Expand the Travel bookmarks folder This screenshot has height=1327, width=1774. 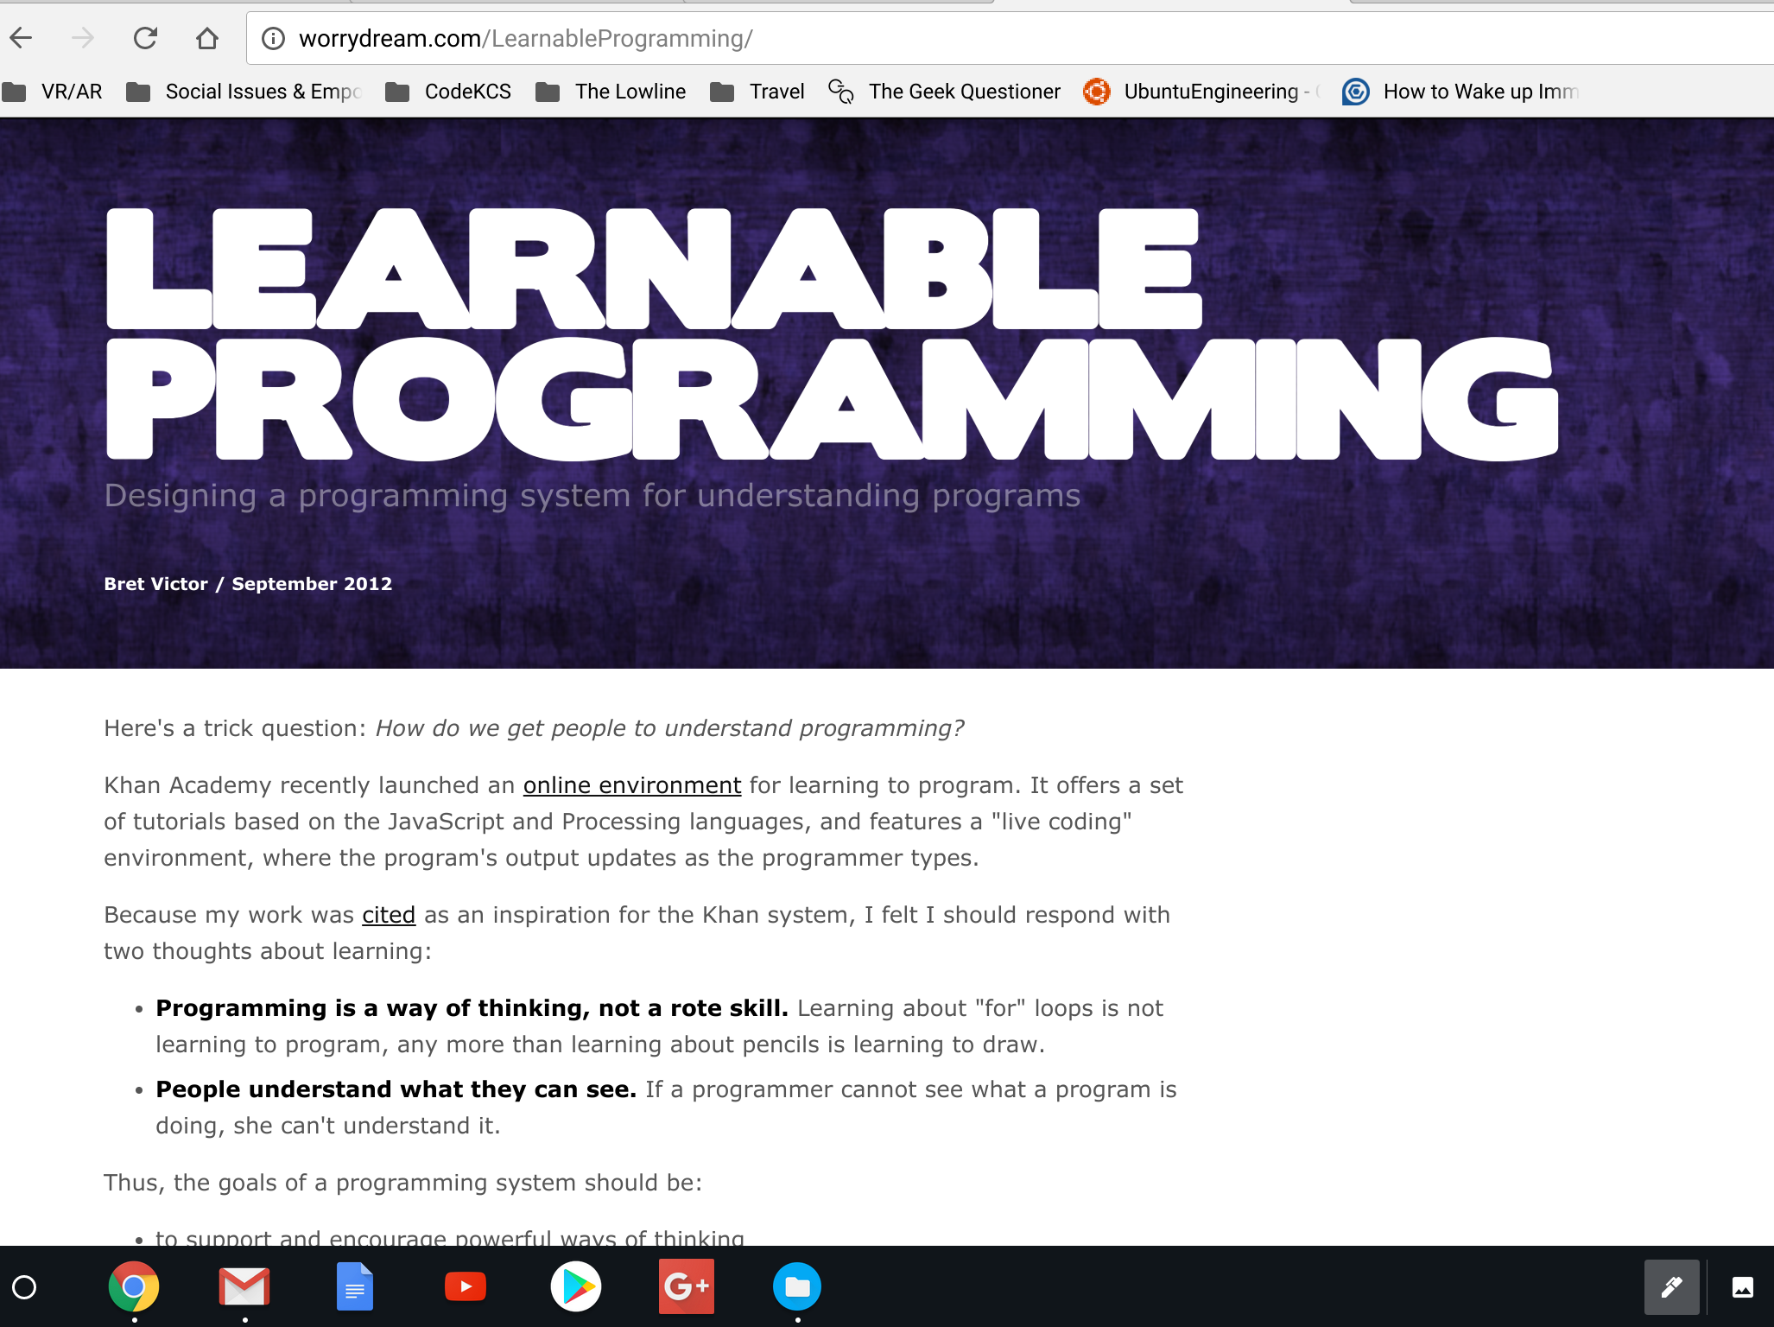(758, 92)
